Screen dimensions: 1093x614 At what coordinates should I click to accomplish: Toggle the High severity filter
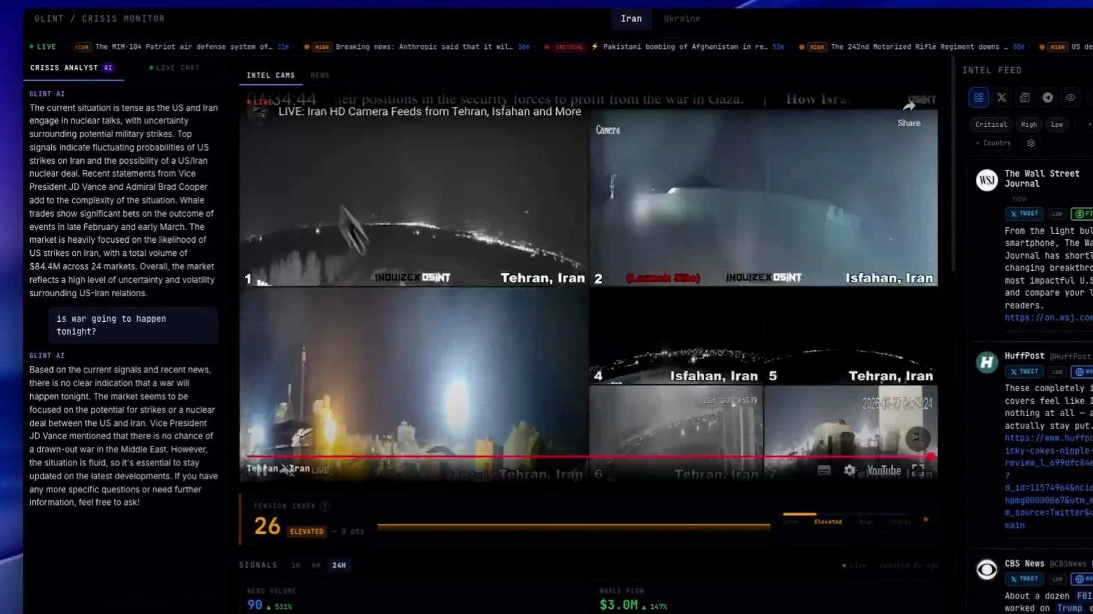tap(1029, 125)
